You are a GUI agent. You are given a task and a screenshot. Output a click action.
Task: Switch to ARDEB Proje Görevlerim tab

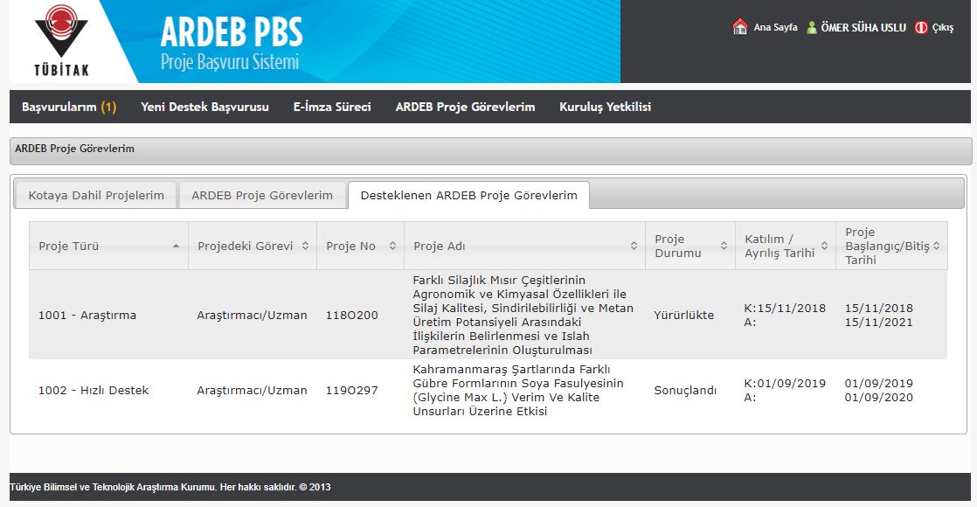(261, 195)
